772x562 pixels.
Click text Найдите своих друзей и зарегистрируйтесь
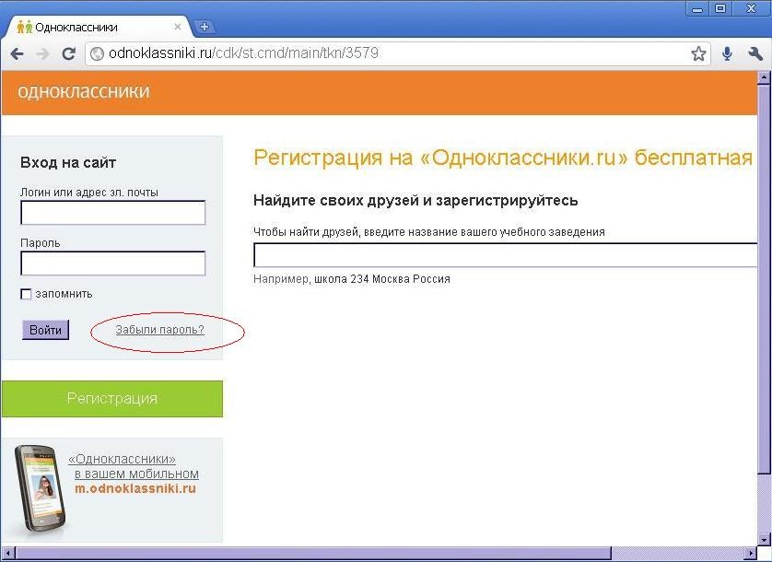click(x=415, y=201)
